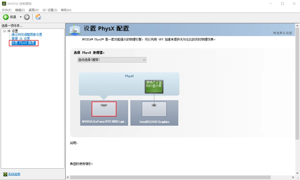This screenshot has width=300, height=180.
Task: Open the 文件(F) menu
Action: (6, 10)
